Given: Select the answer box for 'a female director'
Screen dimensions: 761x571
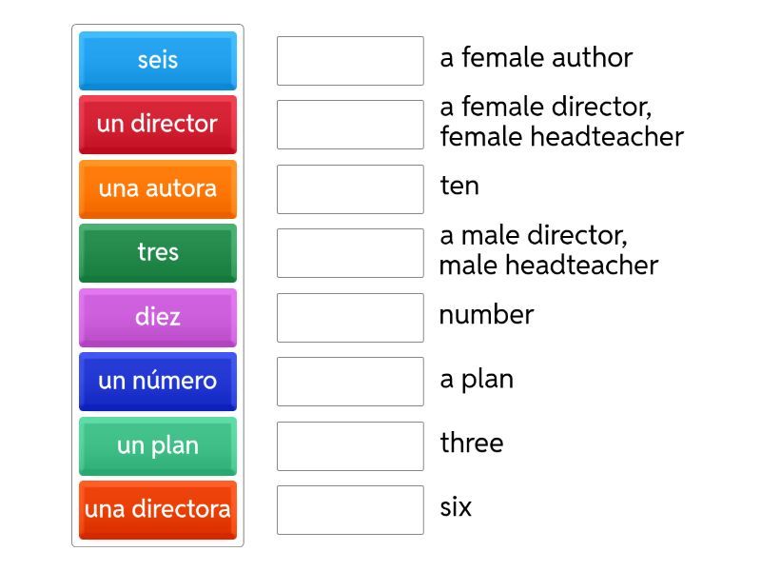Looking at the screenshot, I should (350, 125).
